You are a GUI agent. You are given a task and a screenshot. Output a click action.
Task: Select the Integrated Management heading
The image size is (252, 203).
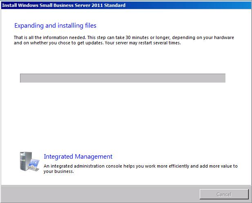78,156
